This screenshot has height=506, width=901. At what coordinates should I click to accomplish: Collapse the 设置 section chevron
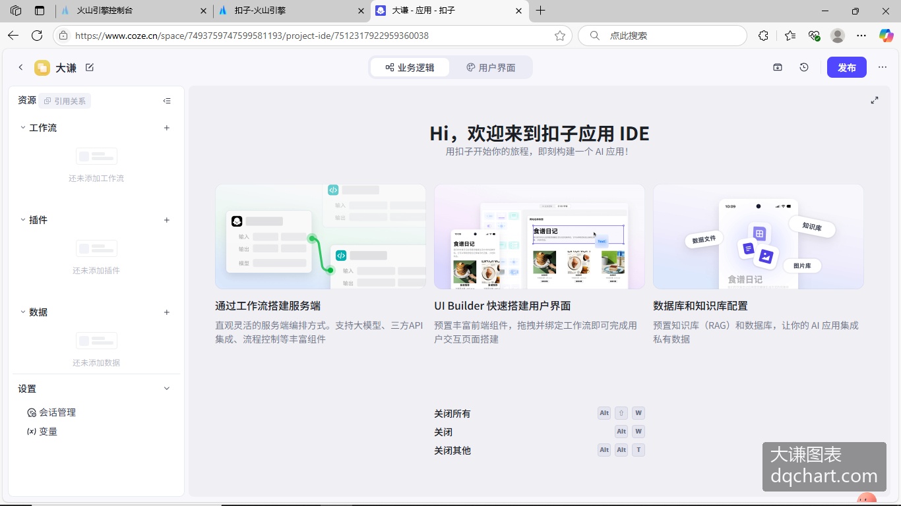point(167,389)
